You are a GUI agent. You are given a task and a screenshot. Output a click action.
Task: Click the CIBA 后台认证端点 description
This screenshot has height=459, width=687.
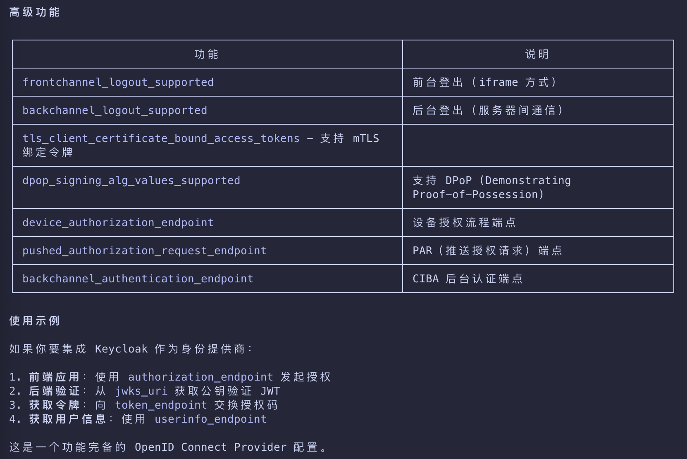(x=468, y=279)
